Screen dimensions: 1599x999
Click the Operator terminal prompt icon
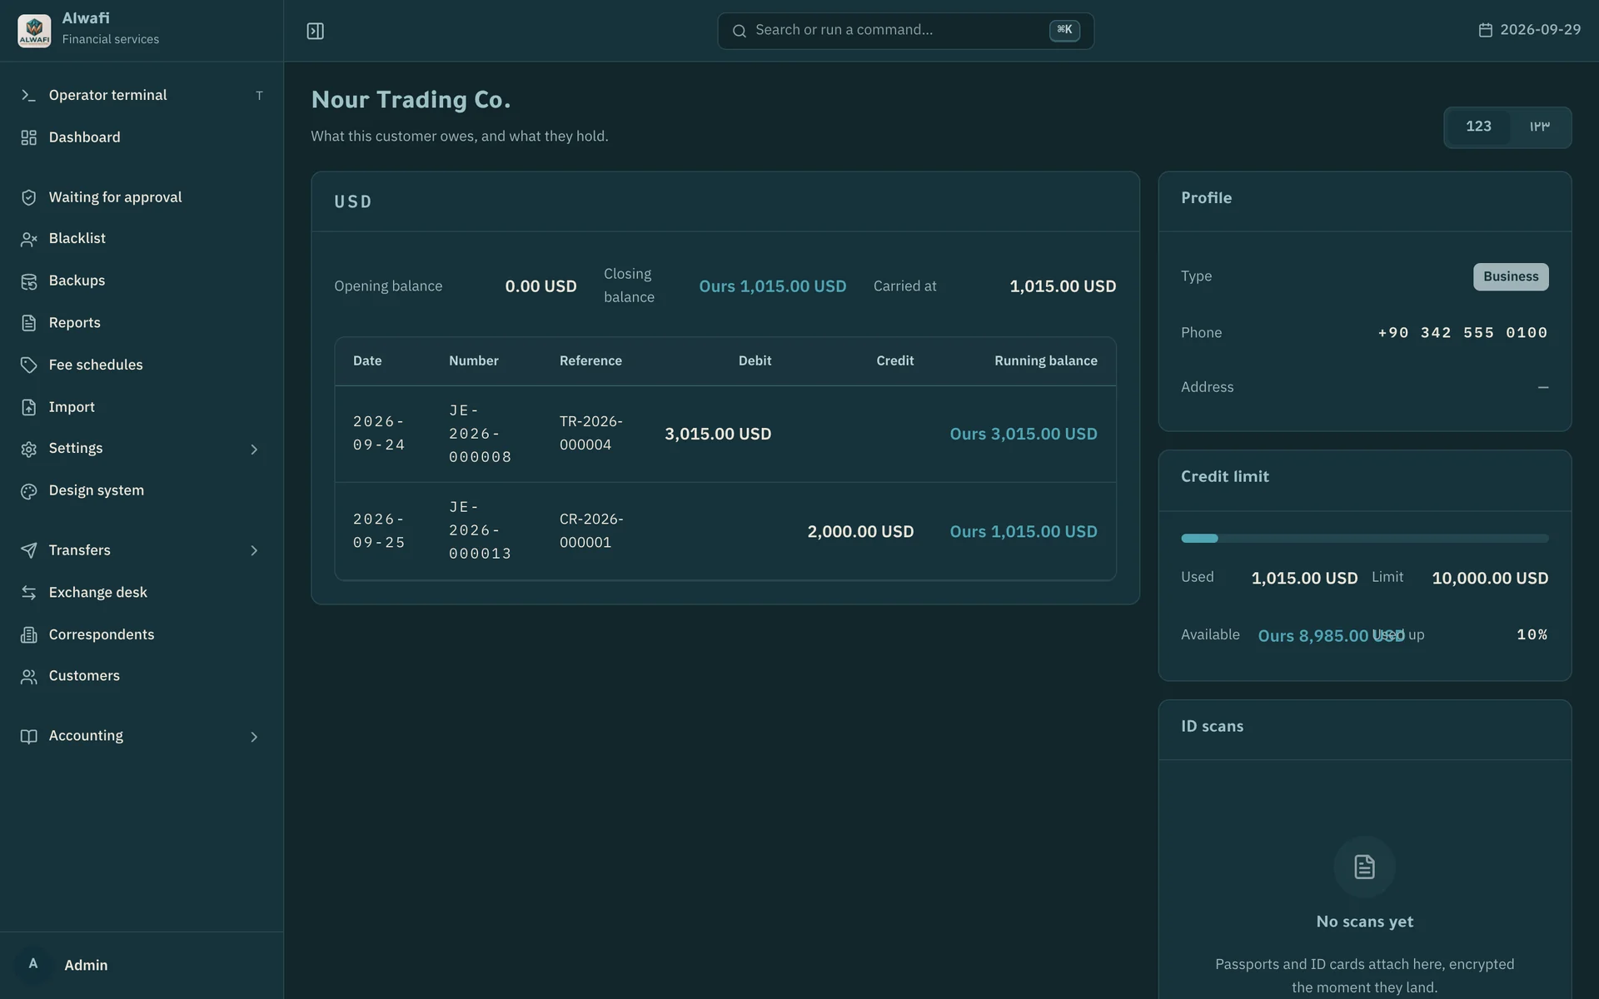click(28, 95)
